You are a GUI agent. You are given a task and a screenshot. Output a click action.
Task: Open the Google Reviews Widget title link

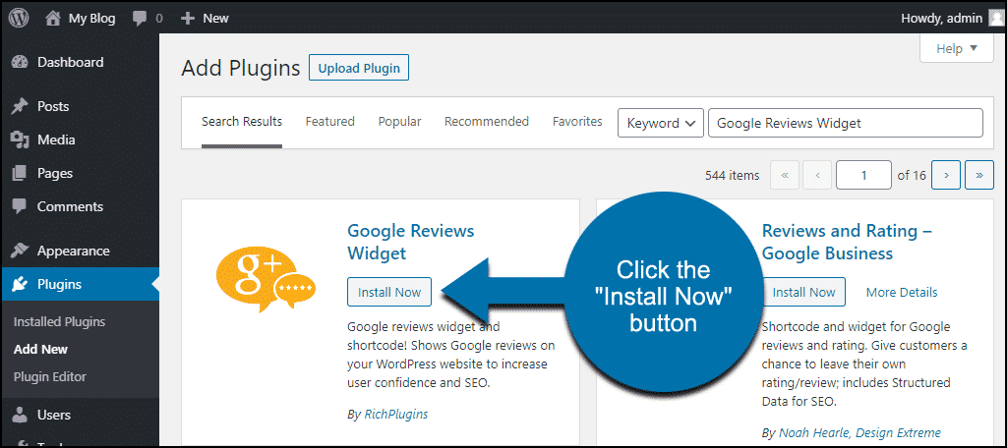tap(410, 242)
